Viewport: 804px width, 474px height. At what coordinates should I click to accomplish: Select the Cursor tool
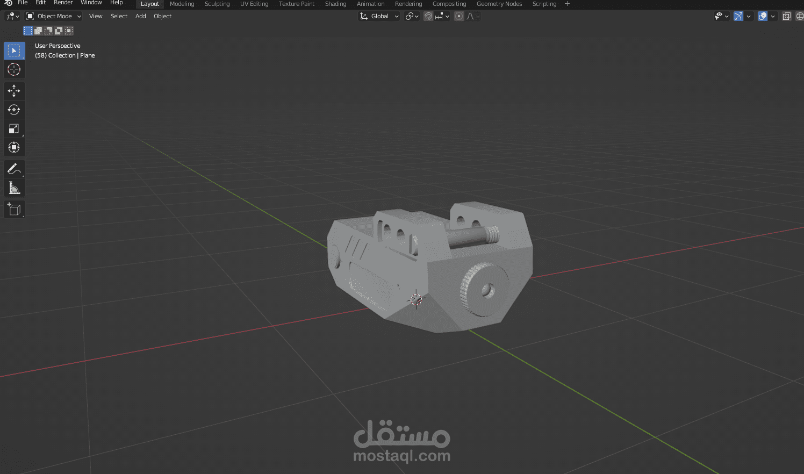click(x=15, y=69)
